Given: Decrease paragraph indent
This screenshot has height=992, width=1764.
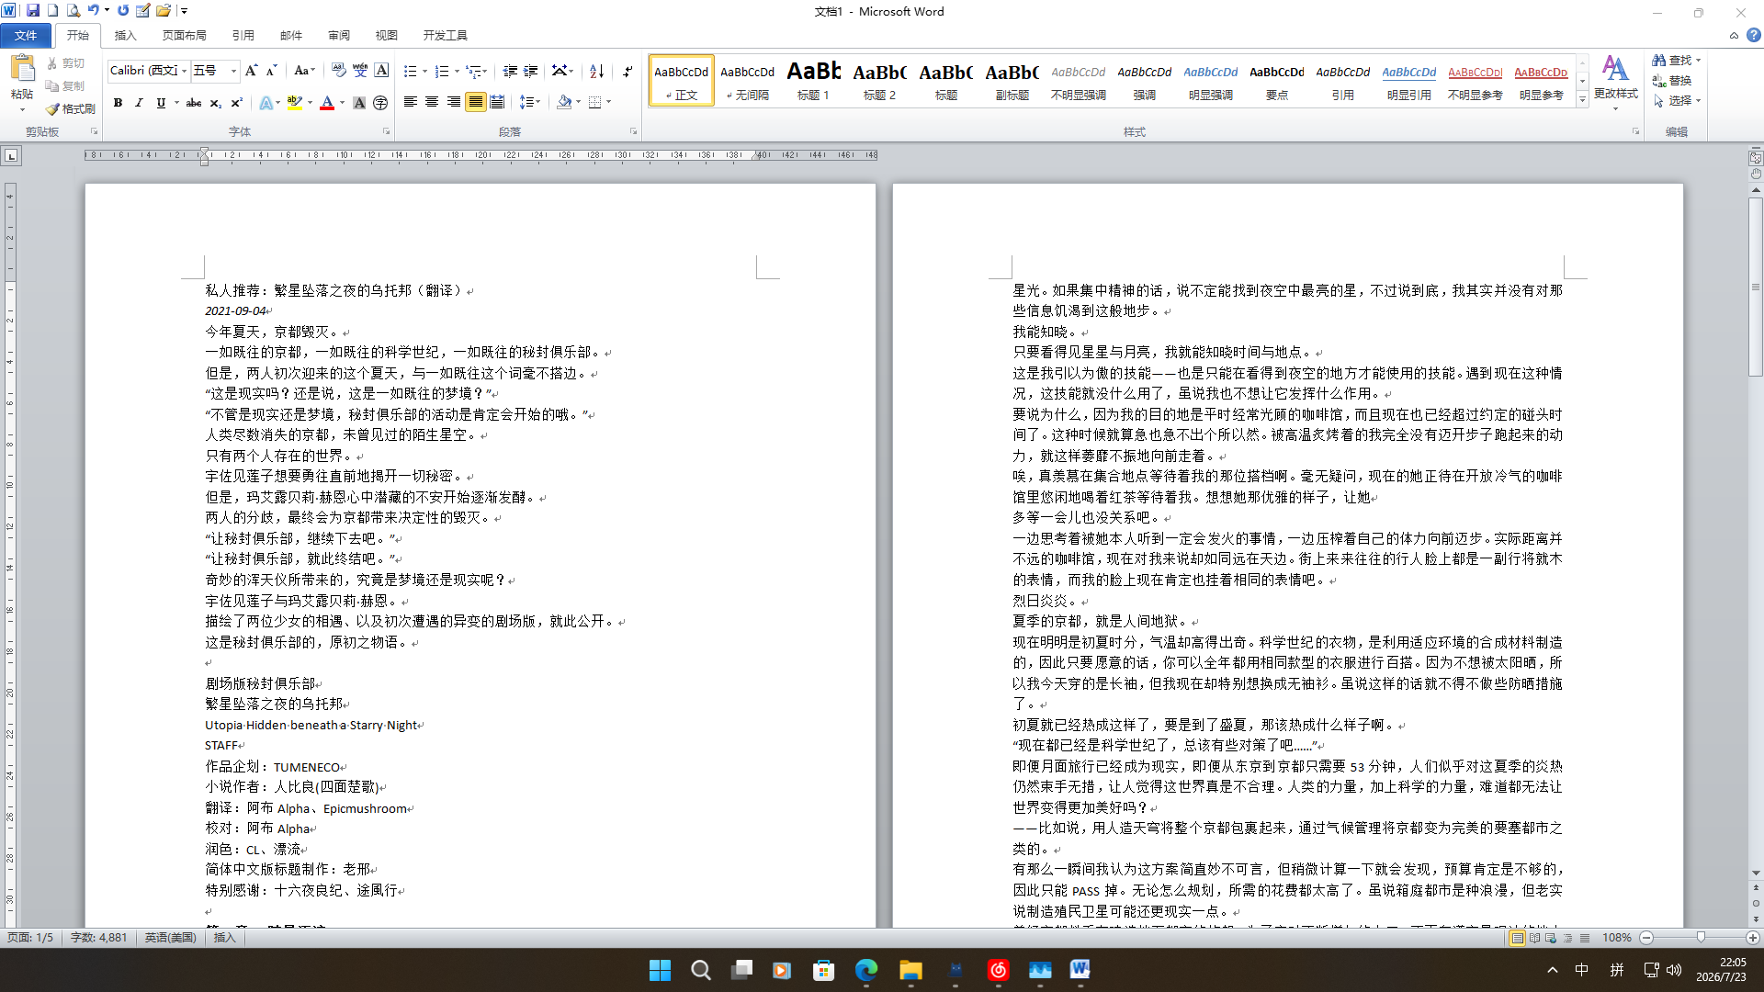Looking at the screenshot, I should click(510, 71).
